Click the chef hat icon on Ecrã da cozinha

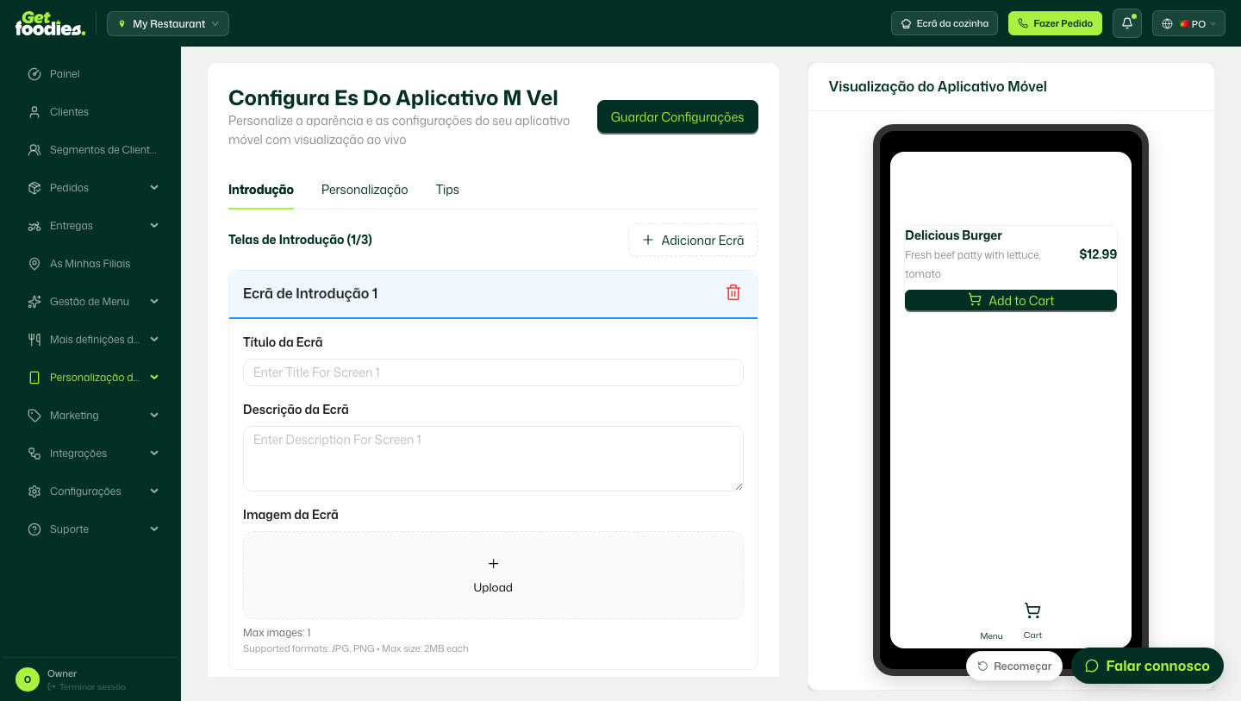906,24
